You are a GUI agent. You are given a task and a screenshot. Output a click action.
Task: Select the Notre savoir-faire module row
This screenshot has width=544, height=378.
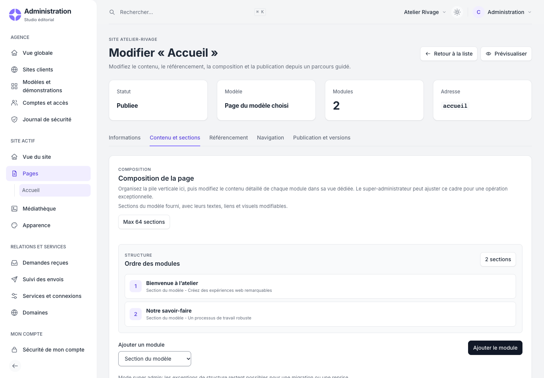(320, 314)
